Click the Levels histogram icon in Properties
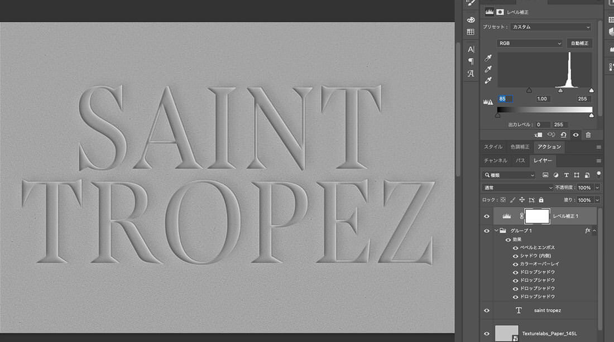614x342 pixels. 490,12
